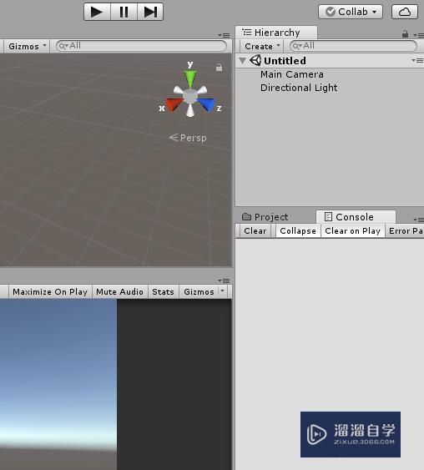424x470 pixels.
Task: Focus the Scene view search field
Action: (x=141, y=46)
